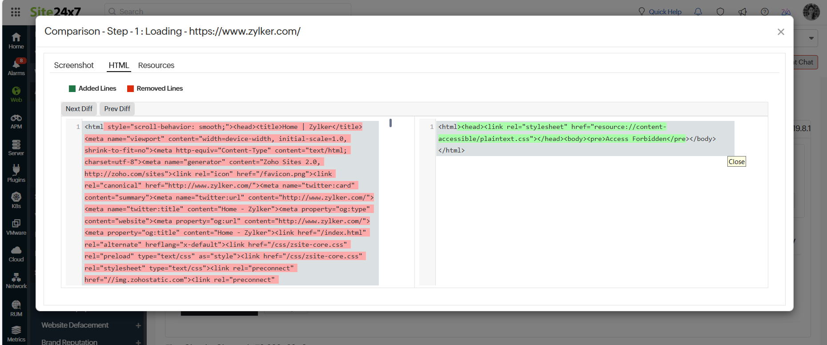The width and height of the screenshot is (827, 345).
Task: Jump to Next Diff
Action: click(79, 109)
